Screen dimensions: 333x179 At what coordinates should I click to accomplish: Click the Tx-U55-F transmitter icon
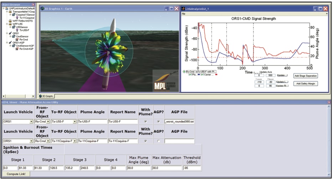pyautogui.click(x=17, y=30)
